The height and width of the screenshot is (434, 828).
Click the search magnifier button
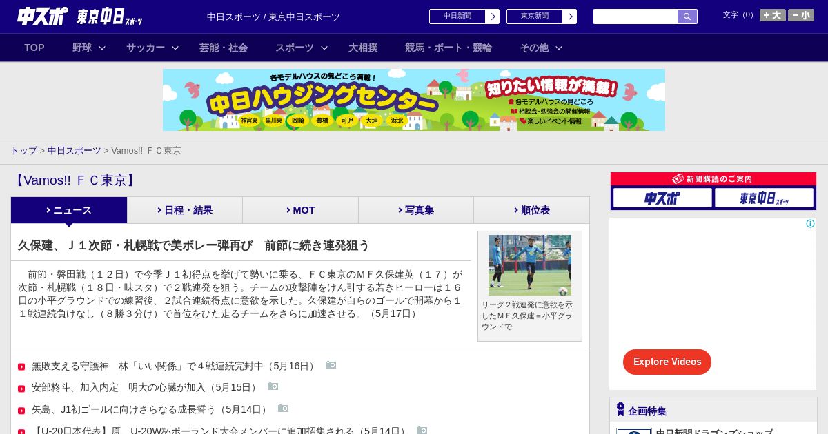tap(687, 17)
